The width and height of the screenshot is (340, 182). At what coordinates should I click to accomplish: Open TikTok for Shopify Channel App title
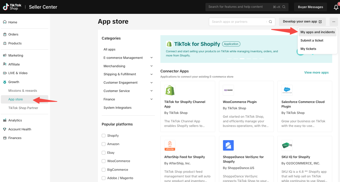click(185, 104)
